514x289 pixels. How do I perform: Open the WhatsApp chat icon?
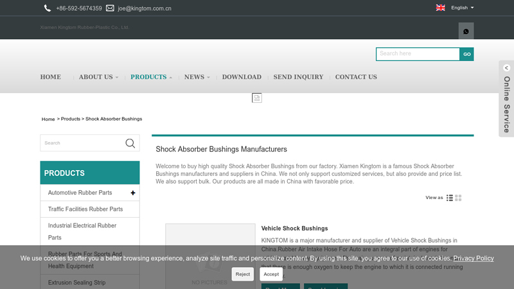[466, 31]
